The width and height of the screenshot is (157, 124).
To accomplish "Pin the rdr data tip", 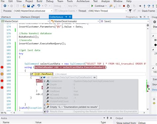I will (95, 77).
